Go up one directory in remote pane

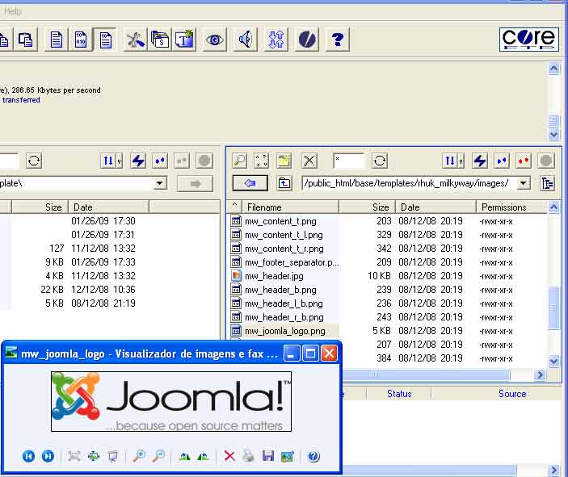click(284, 183)
